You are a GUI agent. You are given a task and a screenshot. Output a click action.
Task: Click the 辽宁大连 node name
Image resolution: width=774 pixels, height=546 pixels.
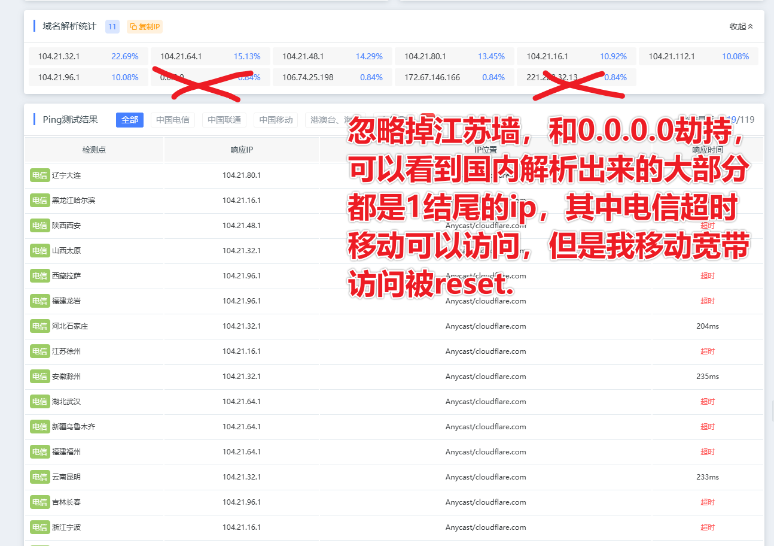click(66, 175)
